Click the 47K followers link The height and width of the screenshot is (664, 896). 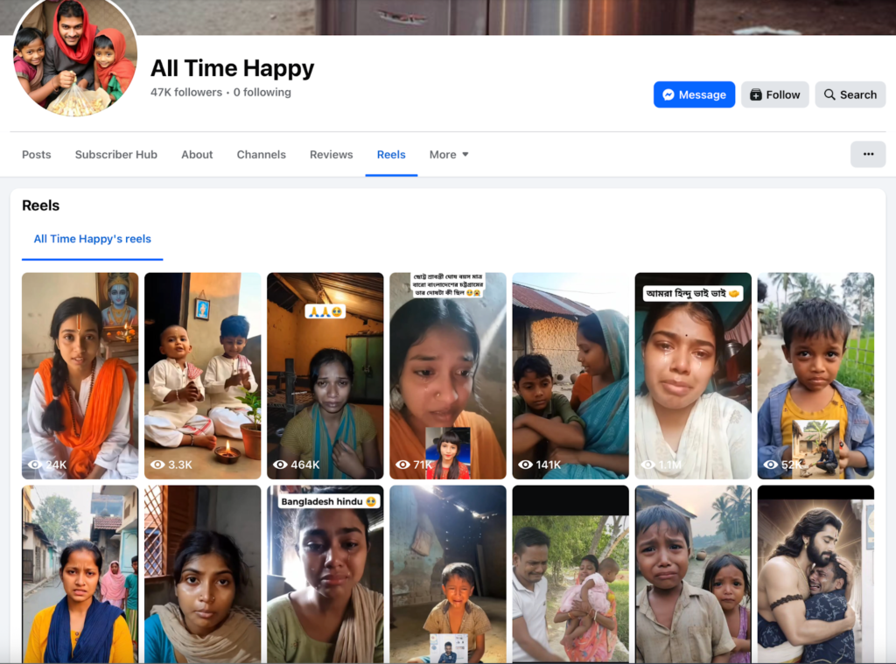[185, 93]
